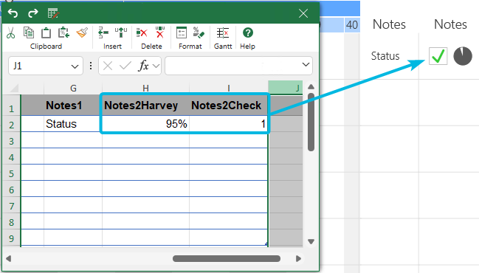Screen dimensions: 479x273
Task: Open the Format cells dialog icon
Action: coord(182,32)
